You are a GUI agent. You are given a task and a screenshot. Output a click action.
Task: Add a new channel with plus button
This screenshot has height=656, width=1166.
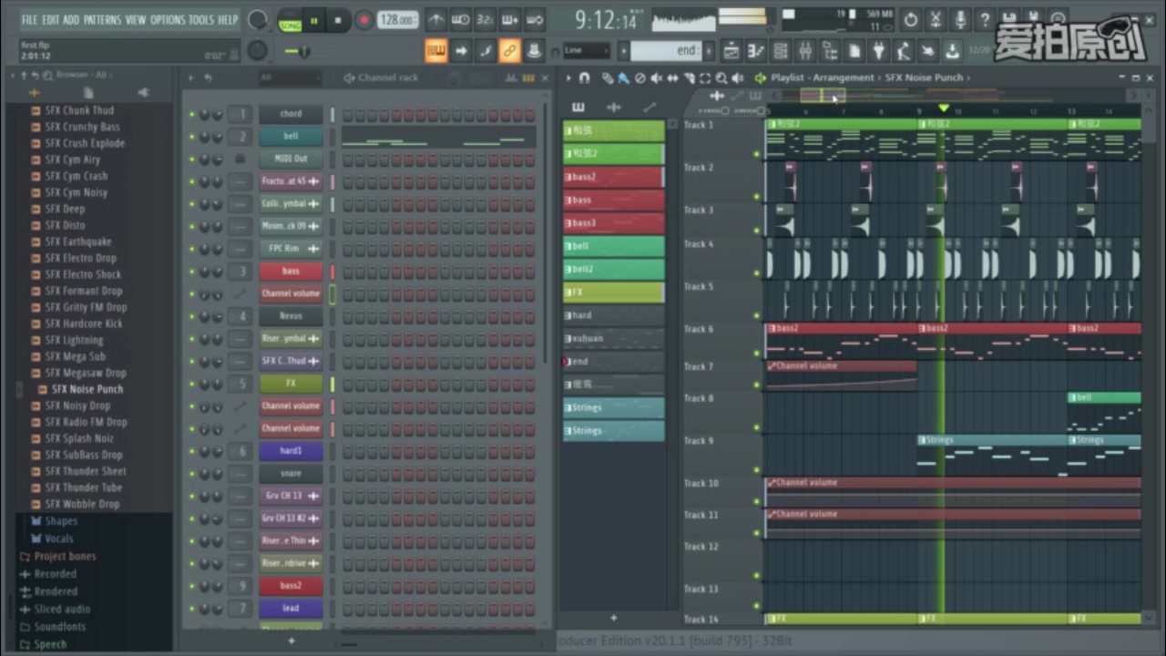click(291, 641)
